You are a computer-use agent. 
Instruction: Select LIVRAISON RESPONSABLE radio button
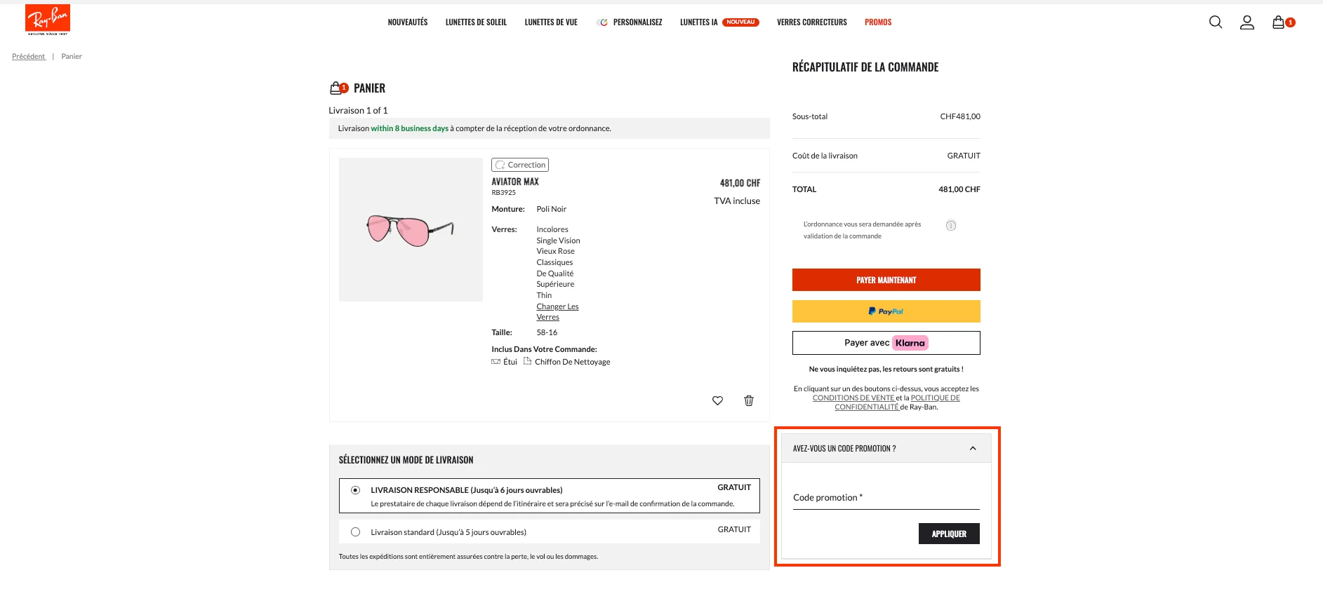355,491
